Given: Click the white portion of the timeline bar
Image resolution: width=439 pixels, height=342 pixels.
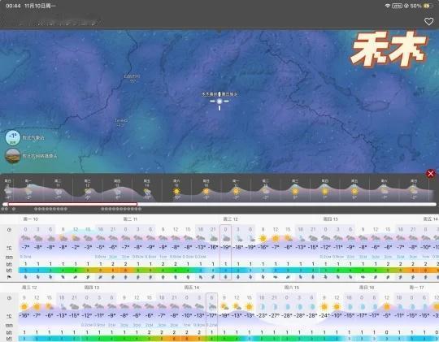Looking at the screenshot, I should click(287, 204).
